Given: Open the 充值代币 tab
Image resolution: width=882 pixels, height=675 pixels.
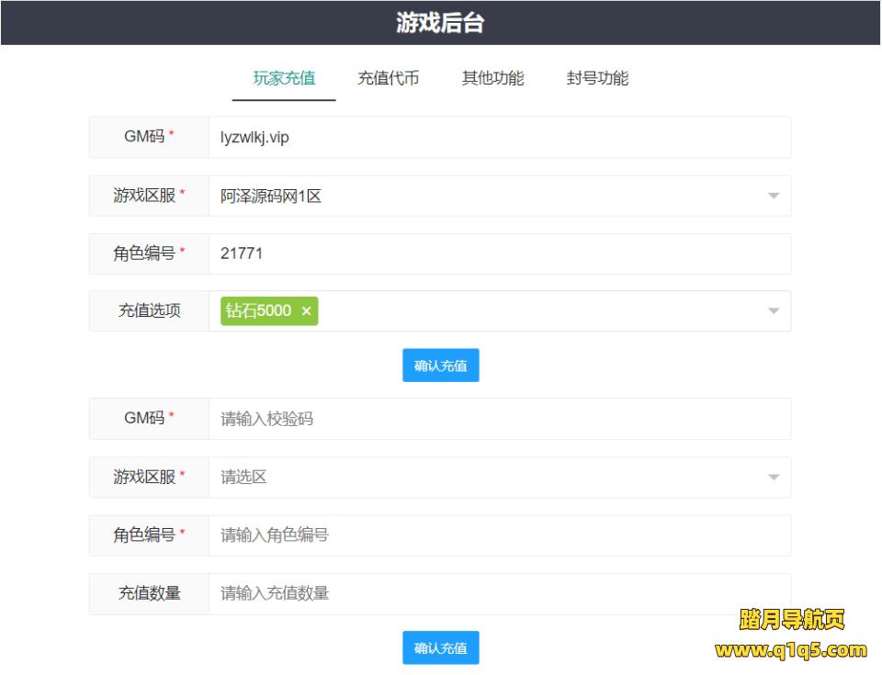Looking at the screenshot, I should tap(388, 78).
